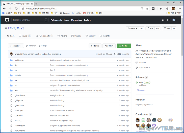This screenshot has width=184, height=133.
Task: Reload the page with refresh icon
Action: tap(16, 9)
